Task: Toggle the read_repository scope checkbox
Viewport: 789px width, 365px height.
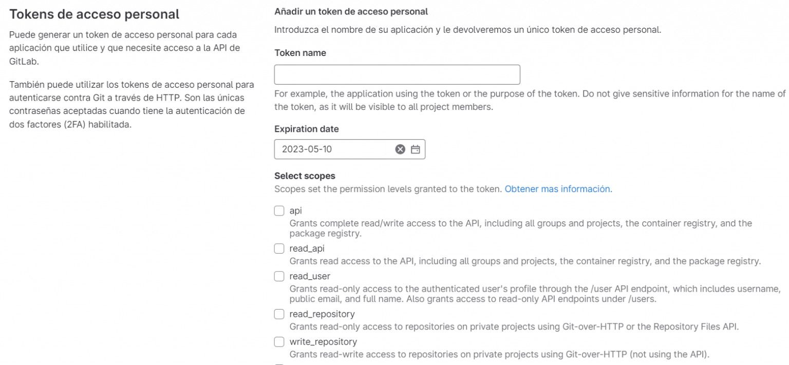Action: coord(279,314)
